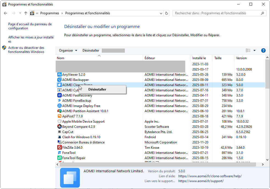Click the FoneTool program icon
This screenshot has width=270, height=189.
(x=60, y=153)
